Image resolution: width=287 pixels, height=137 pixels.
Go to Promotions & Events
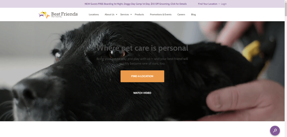(161, 14)
